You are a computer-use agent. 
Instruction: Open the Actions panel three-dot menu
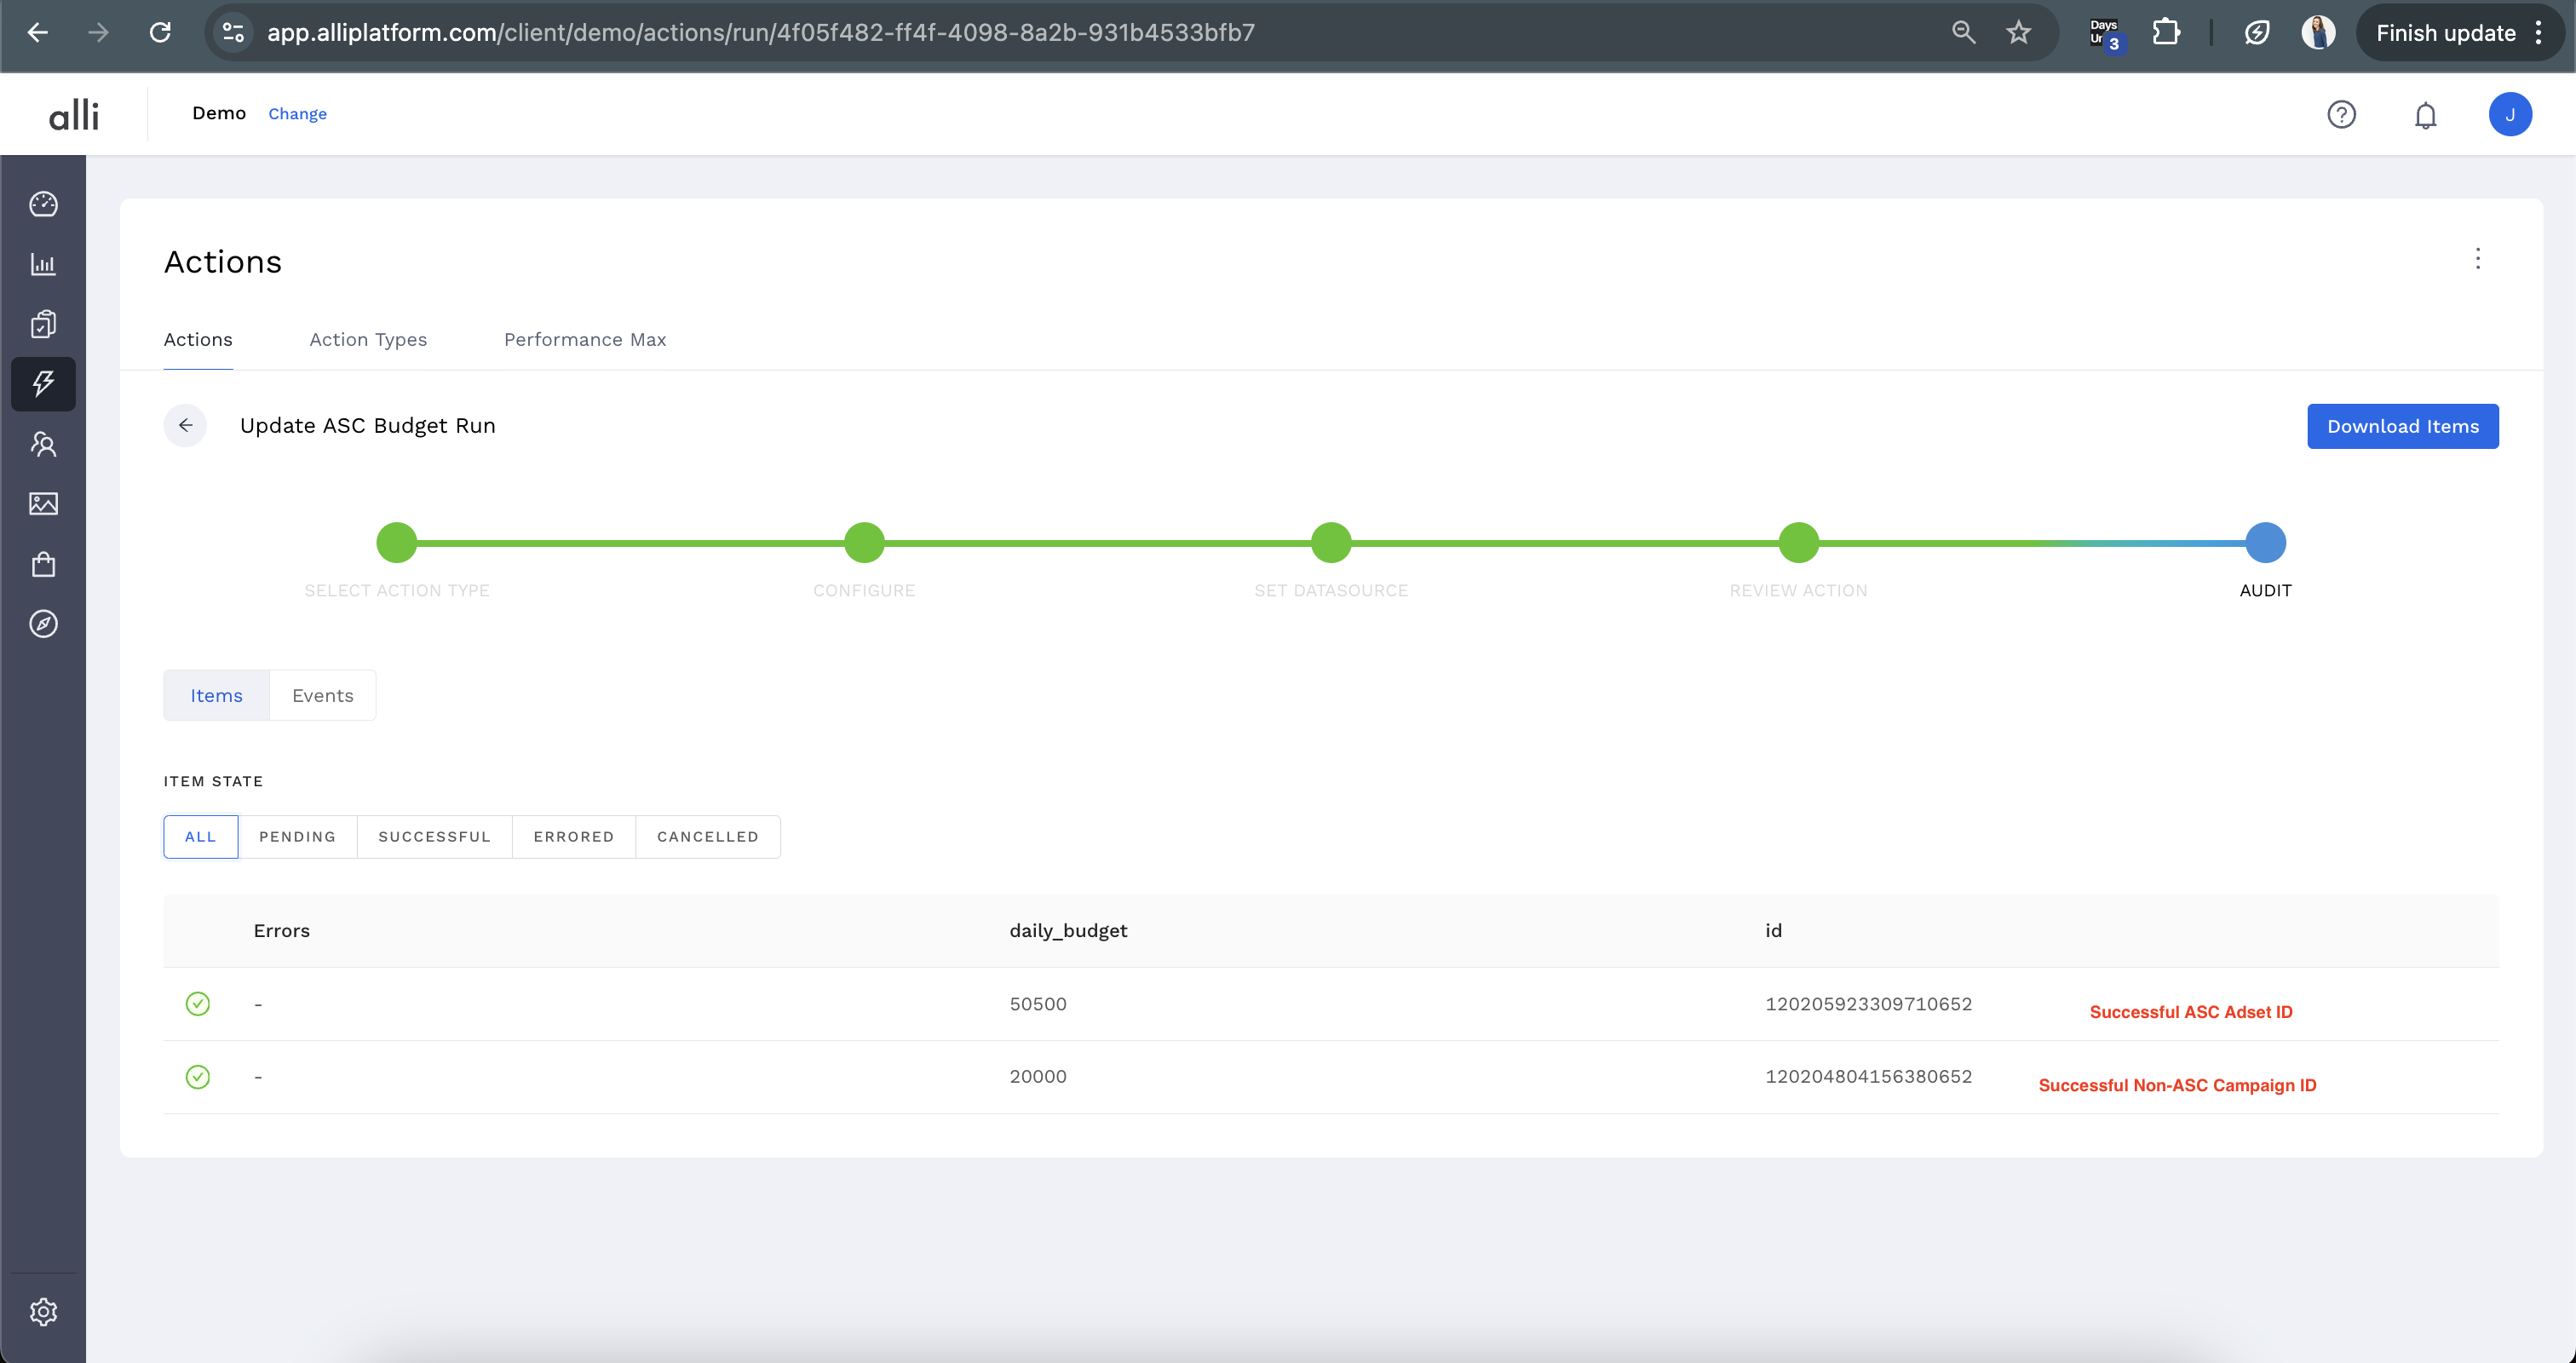coord(2477,259)
